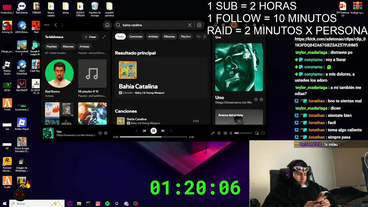Image resolution: width=368 pixels, height=207 pixels.
Task: Open Papelera de reciclaje
Action: [95, 9]
